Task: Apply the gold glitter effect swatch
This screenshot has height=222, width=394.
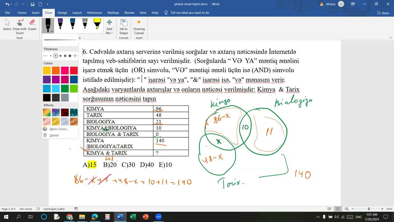Action: point(56,121)
